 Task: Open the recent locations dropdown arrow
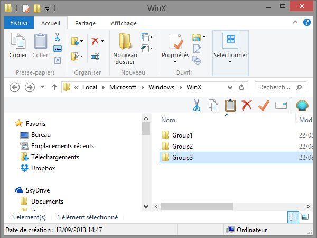[42, 87]
